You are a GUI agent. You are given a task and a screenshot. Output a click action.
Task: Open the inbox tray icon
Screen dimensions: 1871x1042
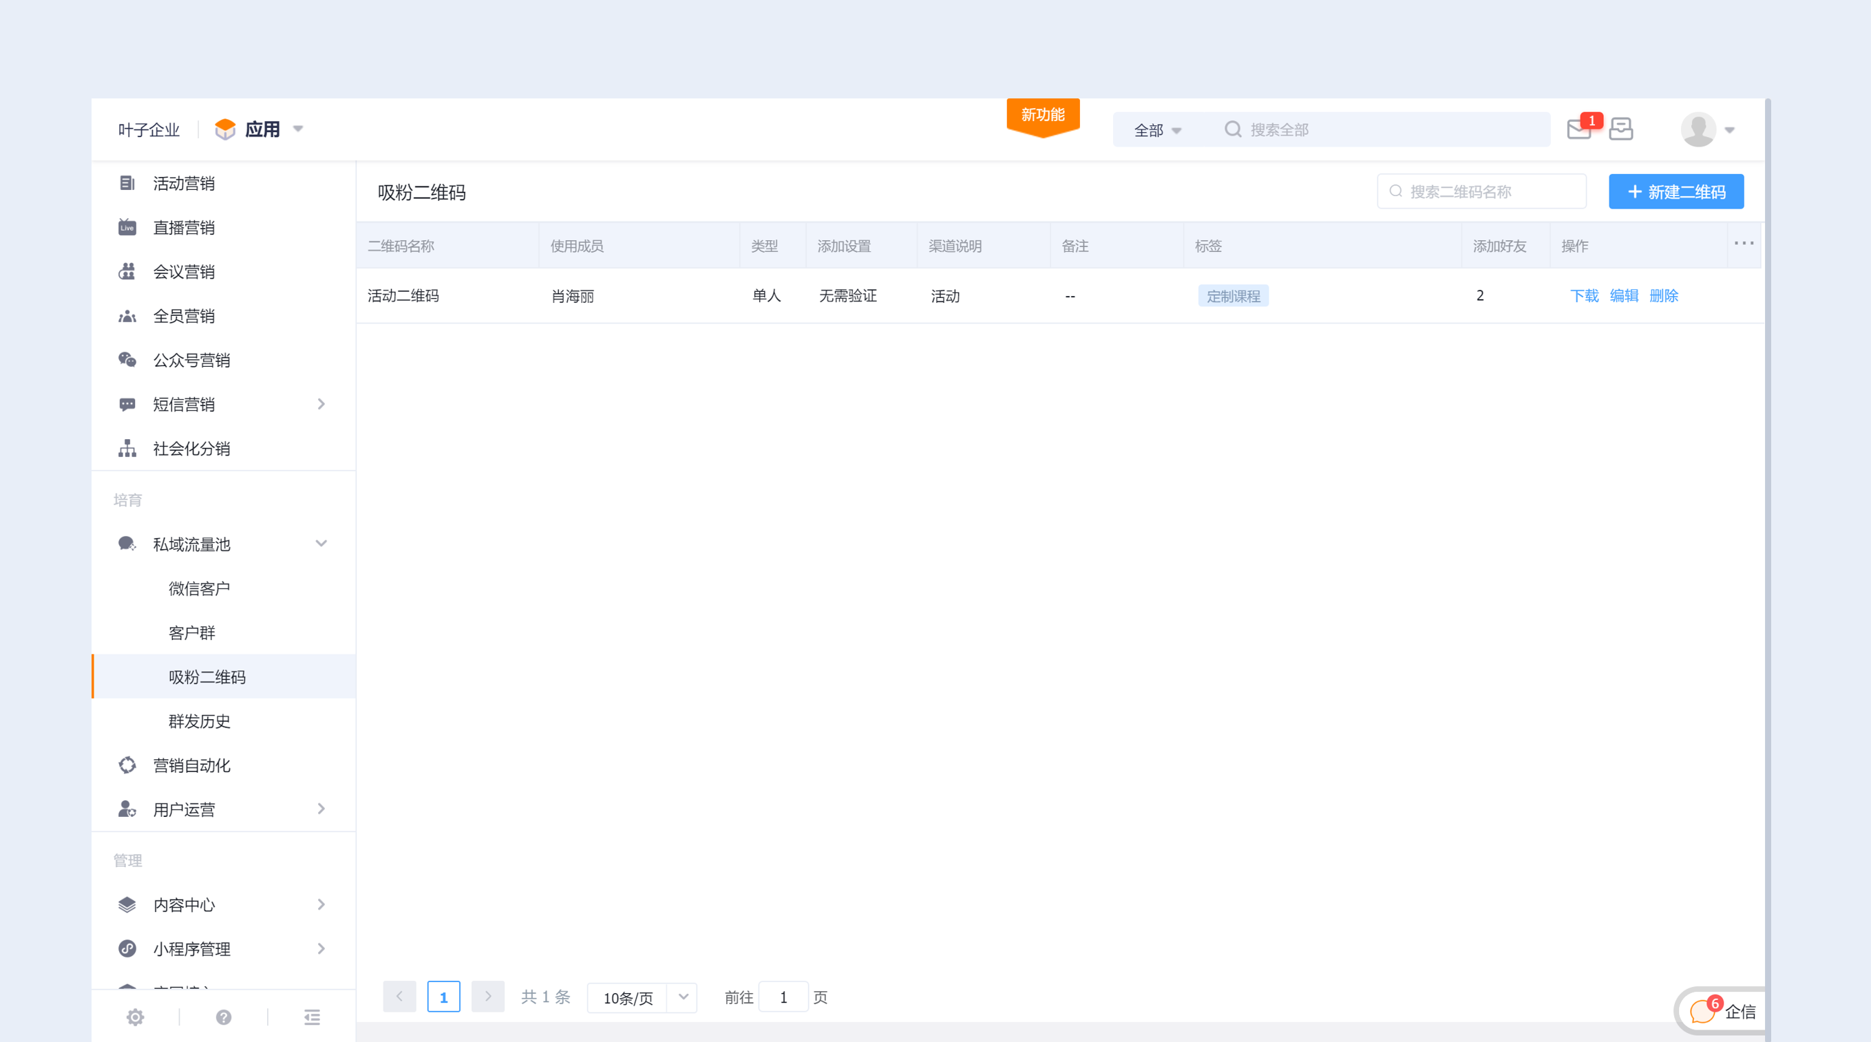[1621, 129]
